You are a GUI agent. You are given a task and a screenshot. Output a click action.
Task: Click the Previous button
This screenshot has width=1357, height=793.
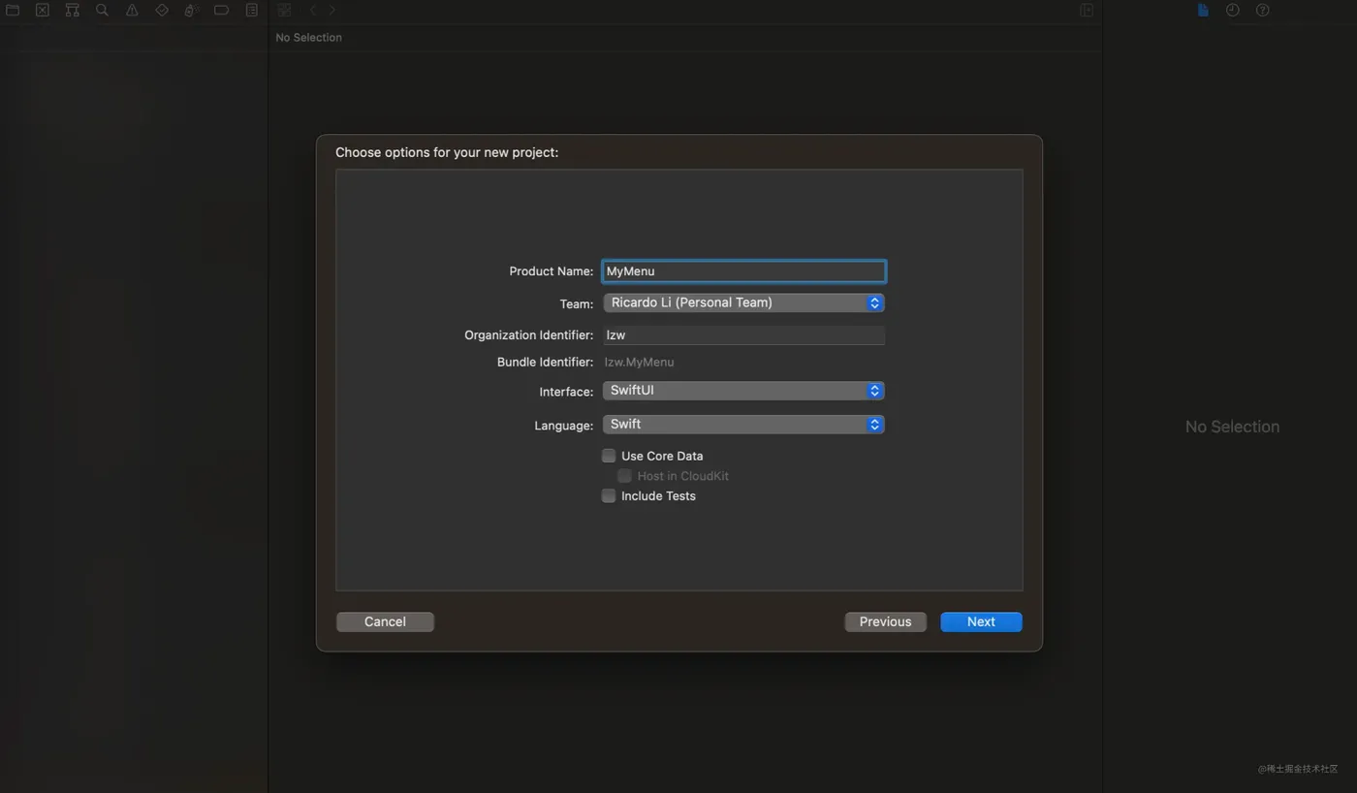point(885,621)
